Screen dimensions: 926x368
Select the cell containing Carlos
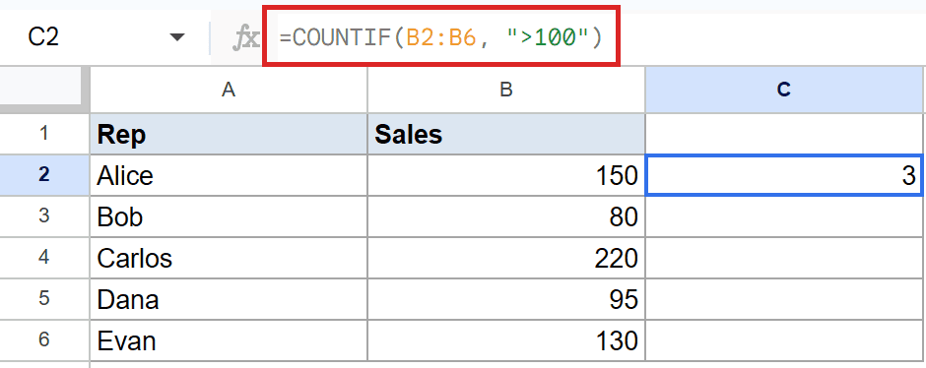click(229, 258)
